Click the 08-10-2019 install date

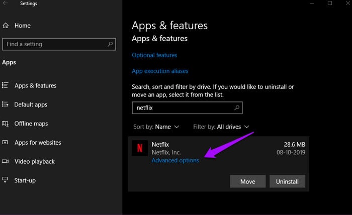tap(291, 152)
